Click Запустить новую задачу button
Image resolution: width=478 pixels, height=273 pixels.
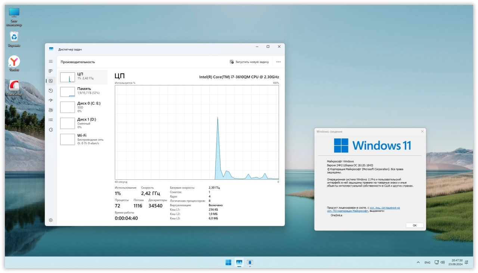tap(249, 62)
